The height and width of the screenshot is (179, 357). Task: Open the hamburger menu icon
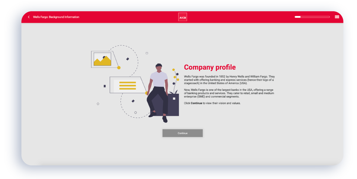[x=337, y=17]
